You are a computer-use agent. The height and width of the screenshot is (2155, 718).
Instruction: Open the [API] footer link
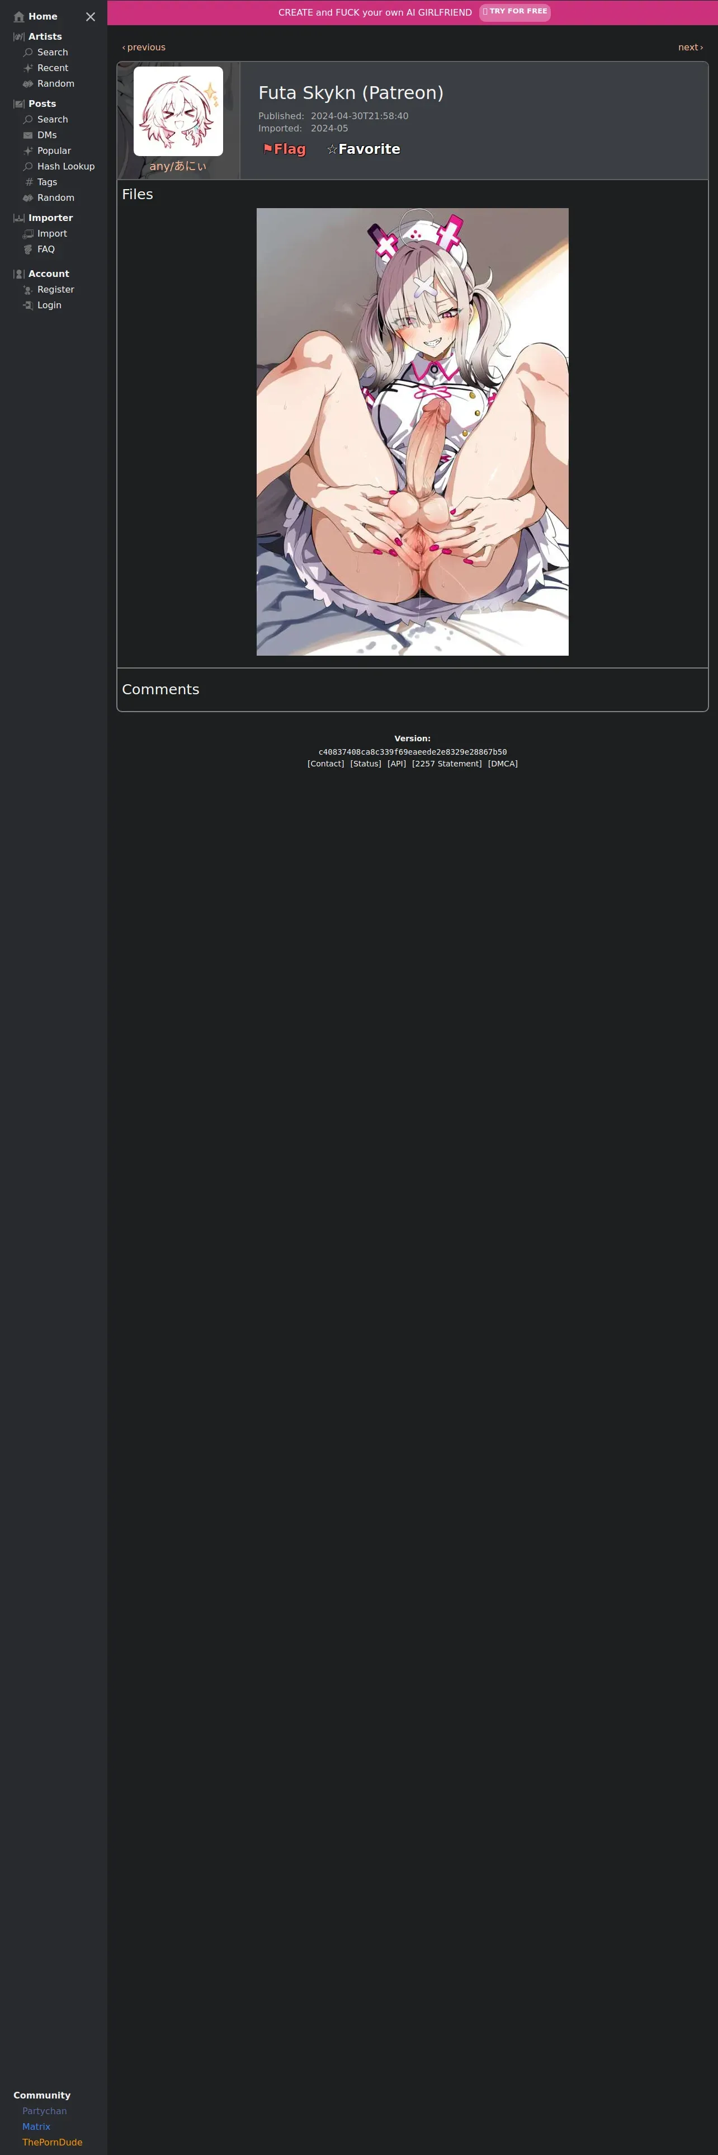coord(396,764)
